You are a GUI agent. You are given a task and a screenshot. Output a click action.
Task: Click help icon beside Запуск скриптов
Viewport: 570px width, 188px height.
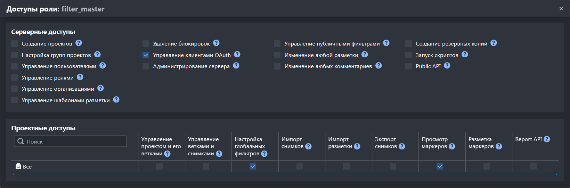465,55
